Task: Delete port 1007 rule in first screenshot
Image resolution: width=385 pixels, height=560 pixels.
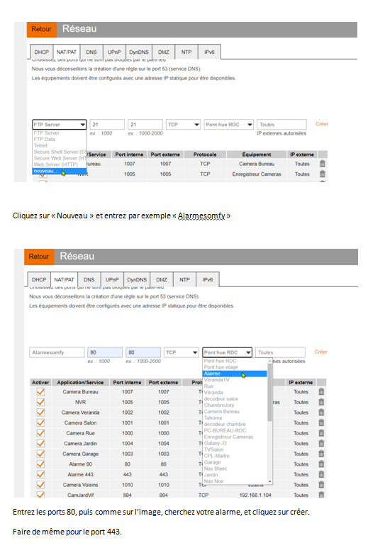Action: pyautogui.click(x=322, y=164)
